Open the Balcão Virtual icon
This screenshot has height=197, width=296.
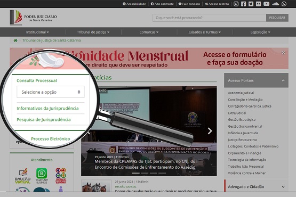(x=22, y=176)
